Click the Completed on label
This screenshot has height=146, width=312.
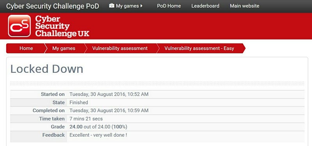(x=49, y=111)
